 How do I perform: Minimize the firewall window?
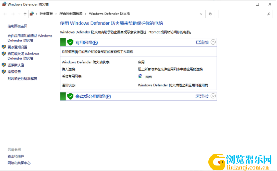(x=245, y=4)
